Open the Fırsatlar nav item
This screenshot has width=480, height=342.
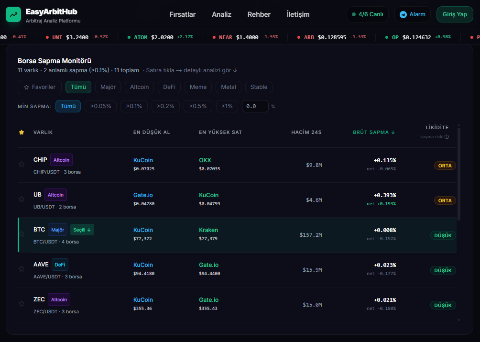(183, 14)
